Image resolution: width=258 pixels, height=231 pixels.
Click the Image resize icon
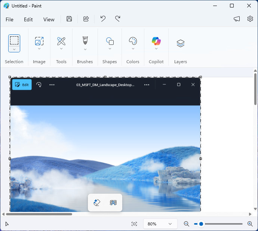[x=39, y=41]
